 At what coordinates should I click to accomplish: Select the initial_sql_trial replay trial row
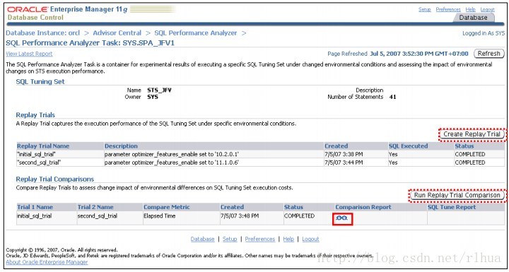point(261,154)
